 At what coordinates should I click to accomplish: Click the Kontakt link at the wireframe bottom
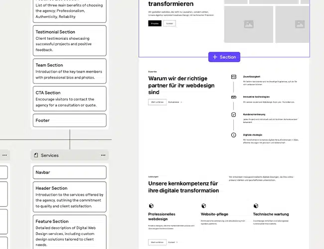(173, 243)
